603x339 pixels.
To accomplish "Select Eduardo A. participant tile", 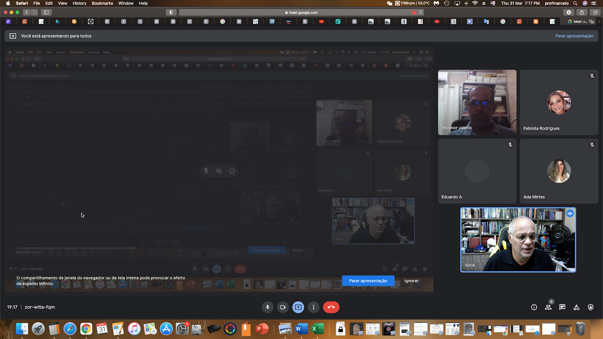I will [477, 171].
